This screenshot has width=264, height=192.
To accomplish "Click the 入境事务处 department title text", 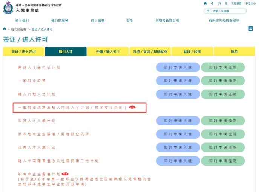I will (28, 11).
